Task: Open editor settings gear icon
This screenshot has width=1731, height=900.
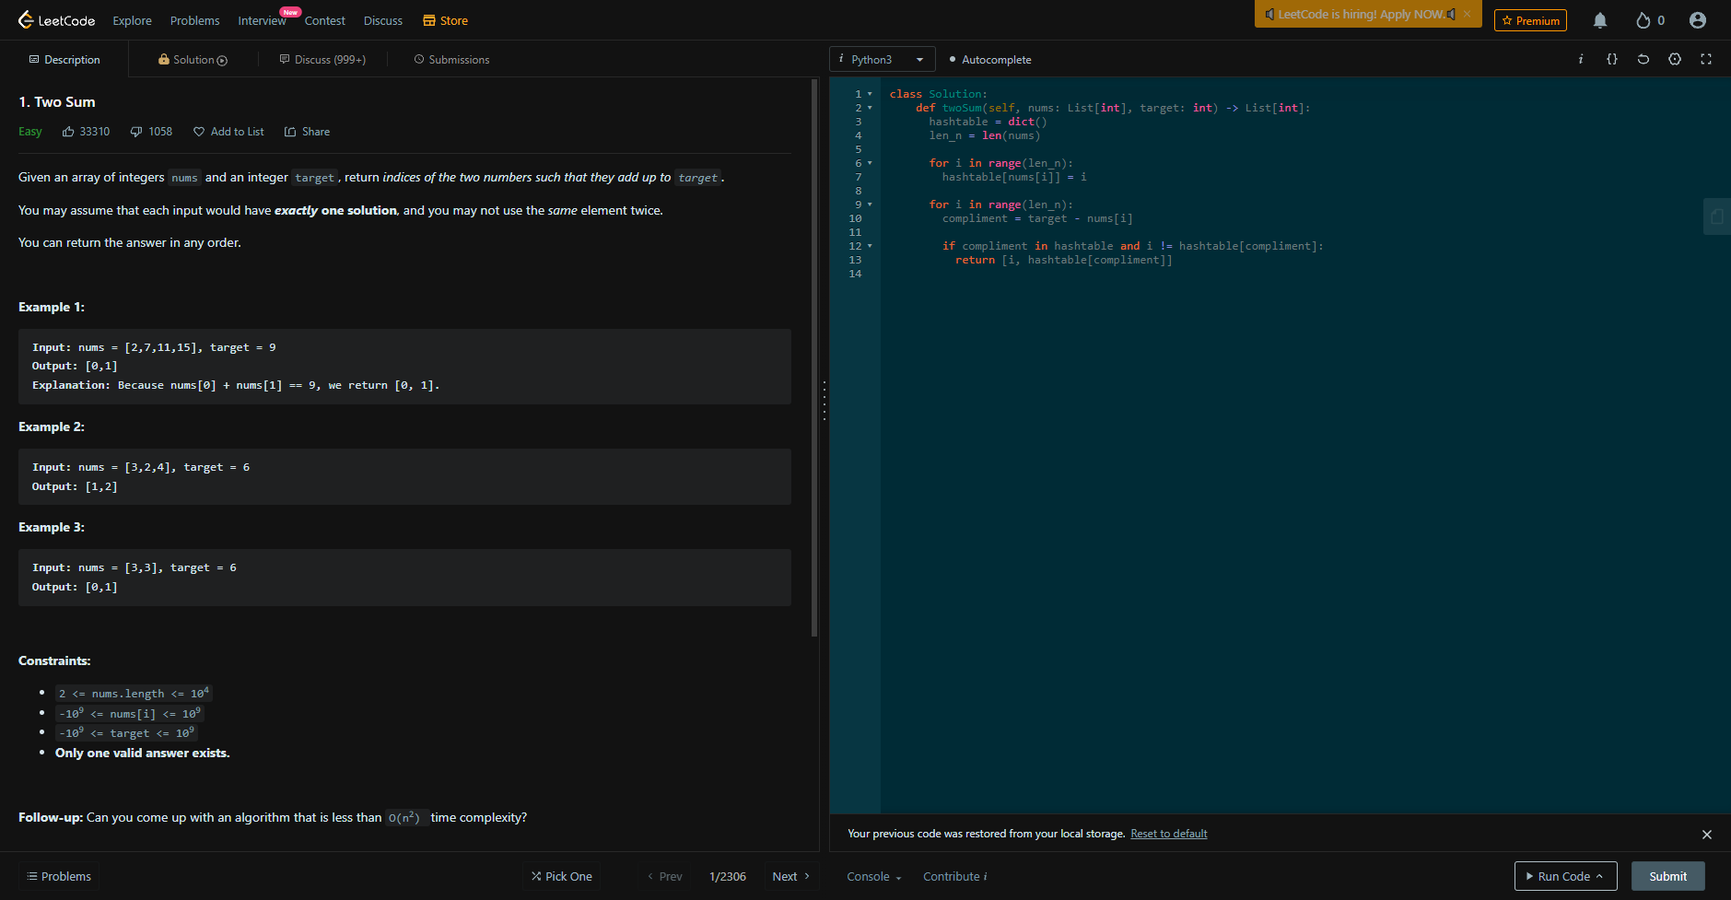Action: coord(1675,59)
